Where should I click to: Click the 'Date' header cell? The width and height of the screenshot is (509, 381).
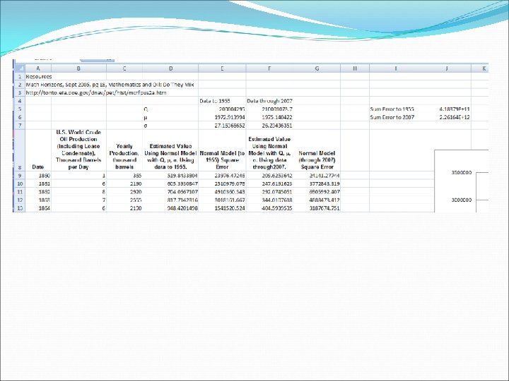coord(38,167)
